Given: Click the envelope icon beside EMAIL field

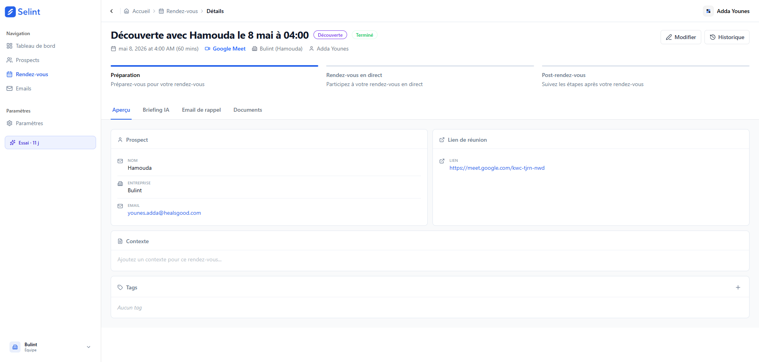Looking at the screenshot, I should (120, 206).
